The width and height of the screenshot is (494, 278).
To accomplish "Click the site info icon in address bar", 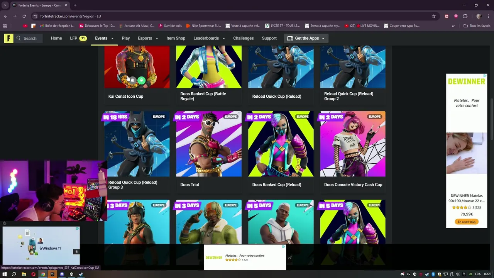I will (x=35, y=16).
